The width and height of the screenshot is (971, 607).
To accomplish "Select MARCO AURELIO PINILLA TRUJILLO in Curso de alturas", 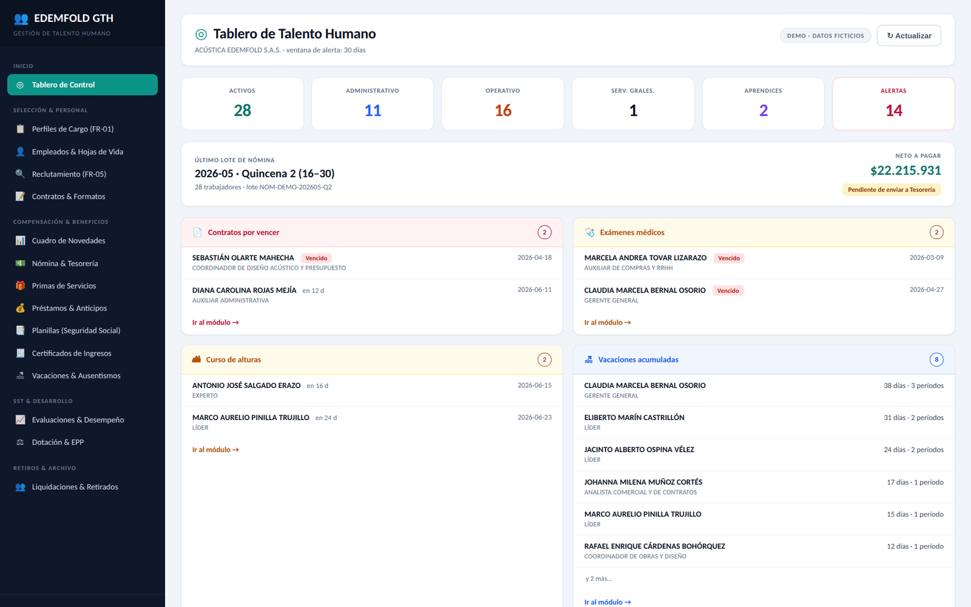I will 372,422.
